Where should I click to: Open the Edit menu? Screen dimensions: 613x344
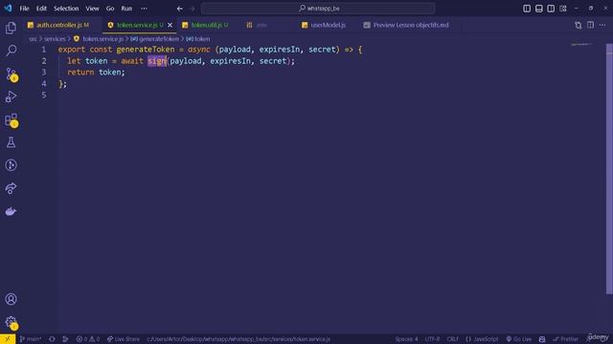[x=41, y=9]
